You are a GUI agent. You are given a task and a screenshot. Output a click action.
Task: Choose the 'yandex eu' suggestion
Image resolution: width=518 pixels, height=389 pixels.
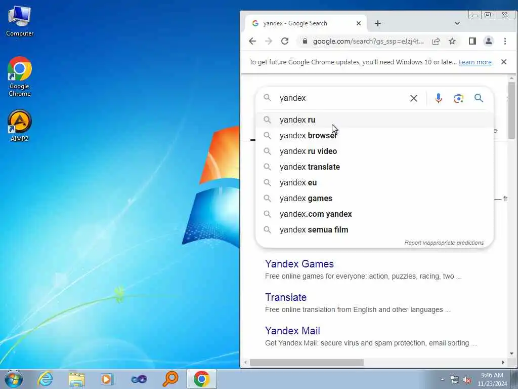(x=375, y=182)
